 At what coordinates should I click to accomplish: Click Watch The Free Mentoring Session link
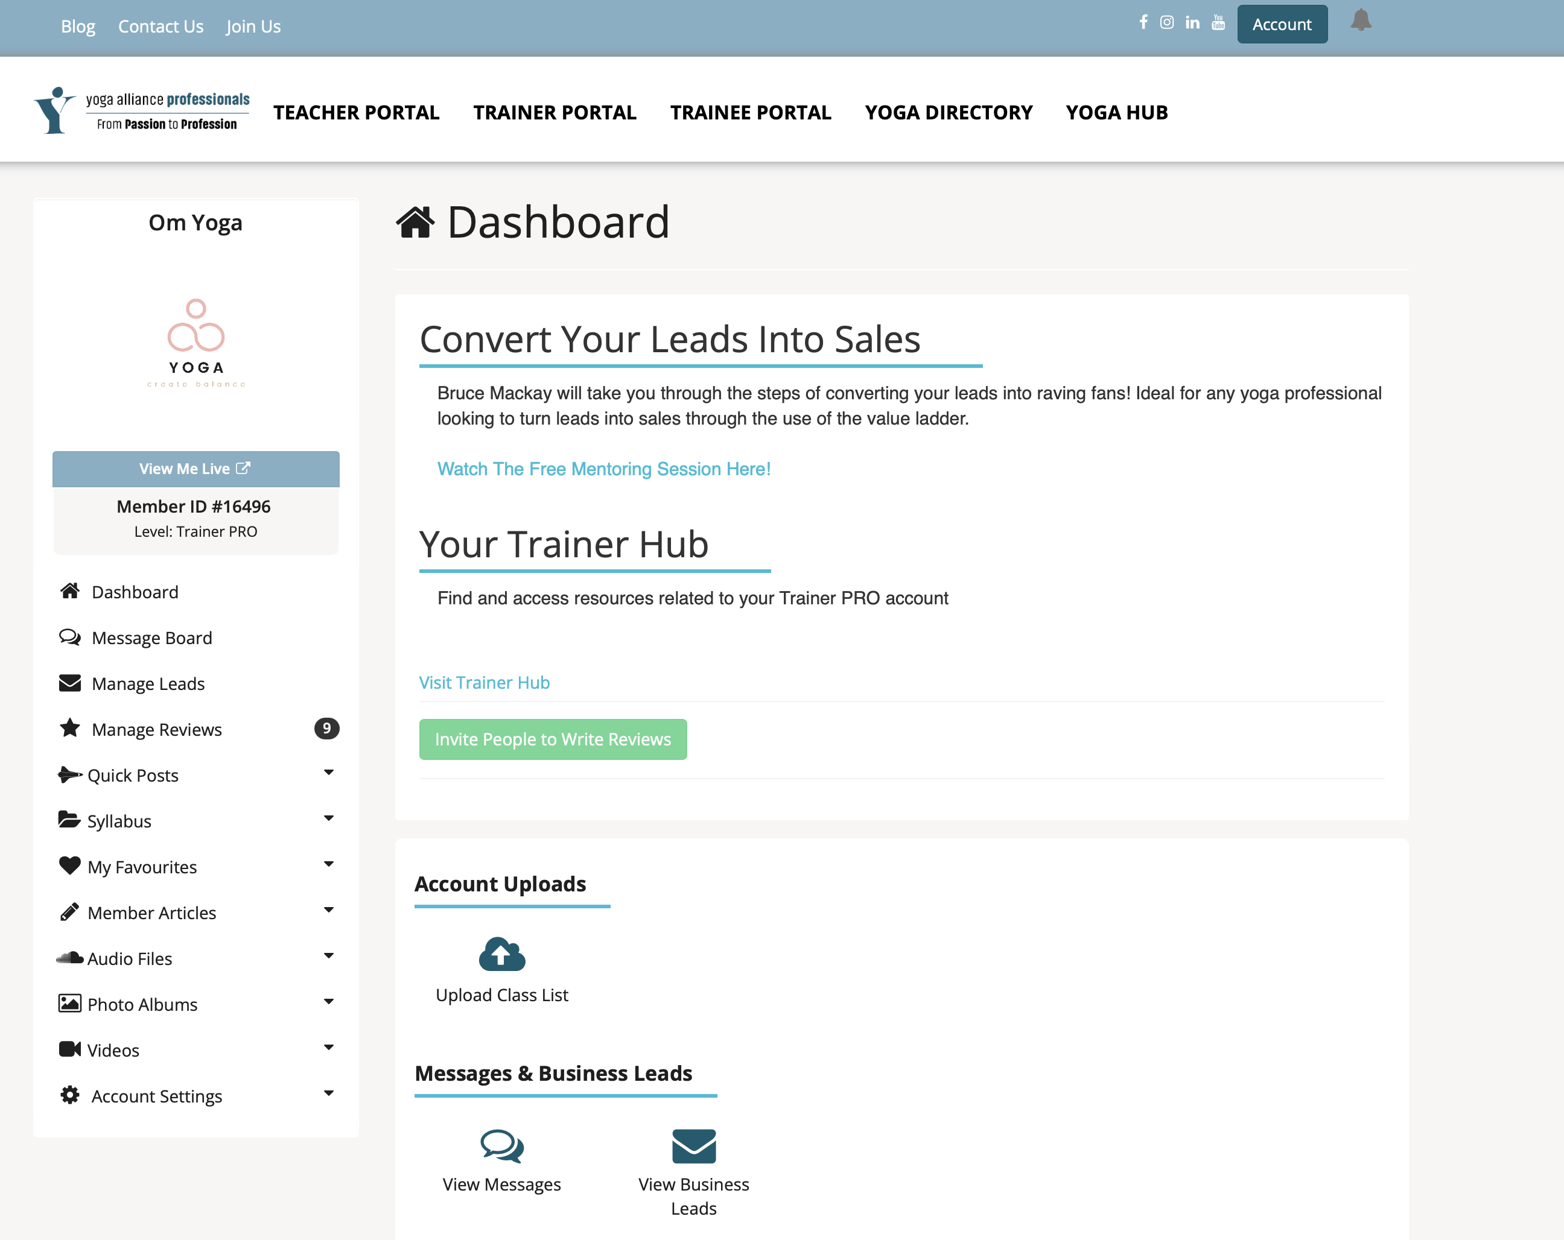pyautogui.click(x=603, y=469)
